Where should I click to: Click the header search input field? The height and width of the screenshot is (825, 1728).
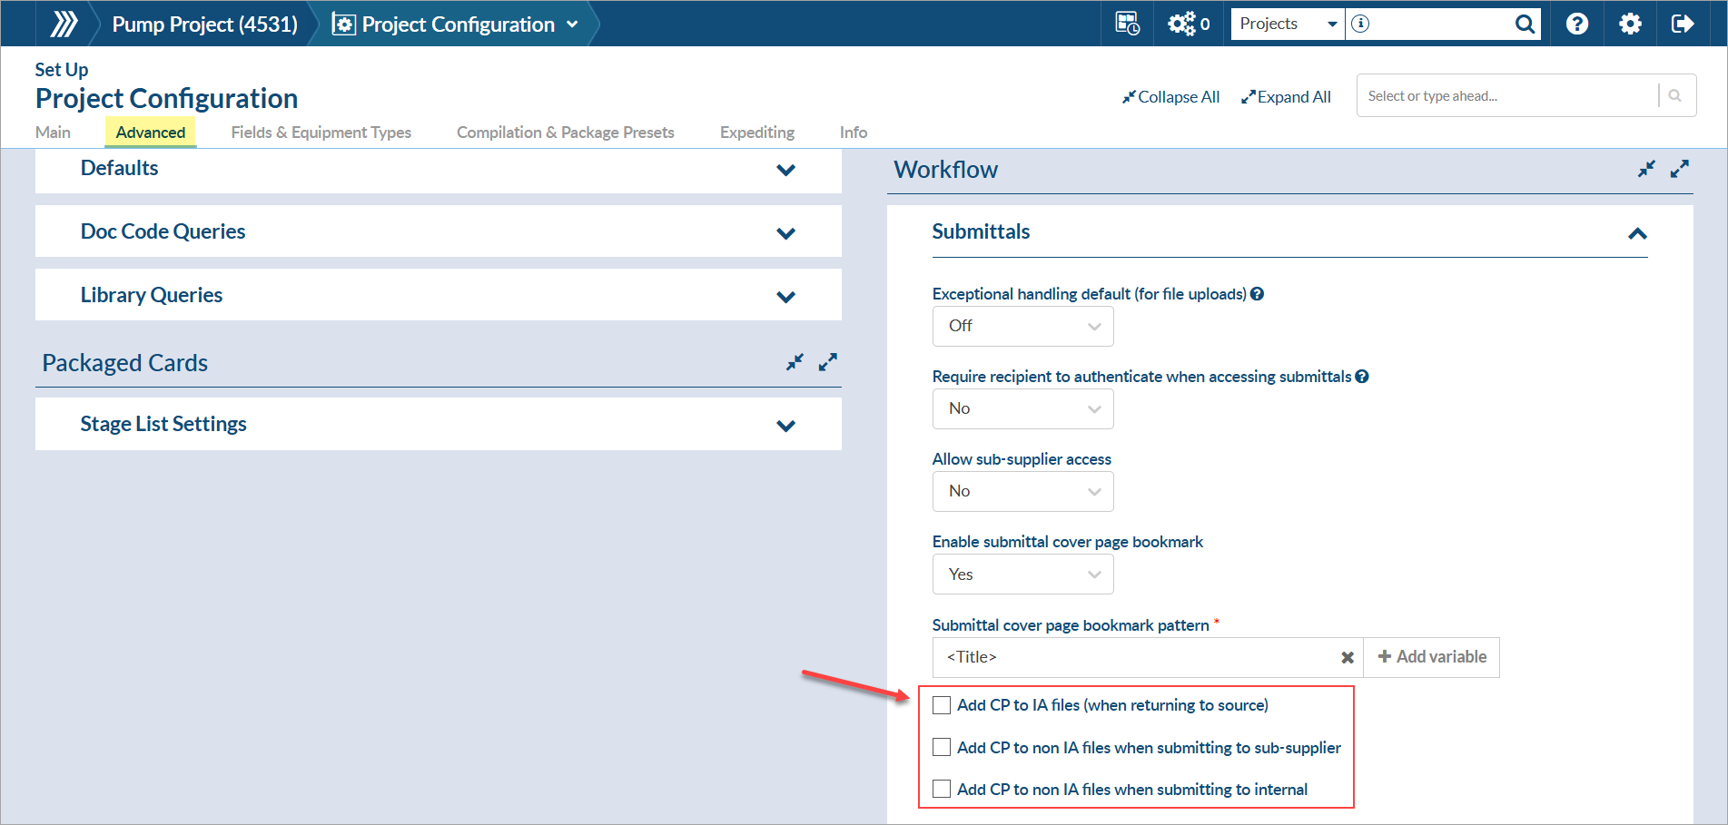click(1442, 24)
